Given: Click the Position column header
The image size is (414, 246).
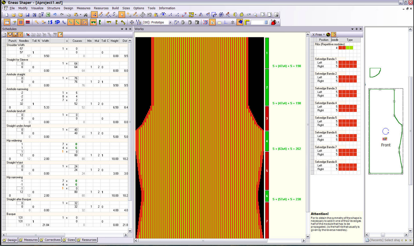Looking at the screenshot, I should click(324, 40).
